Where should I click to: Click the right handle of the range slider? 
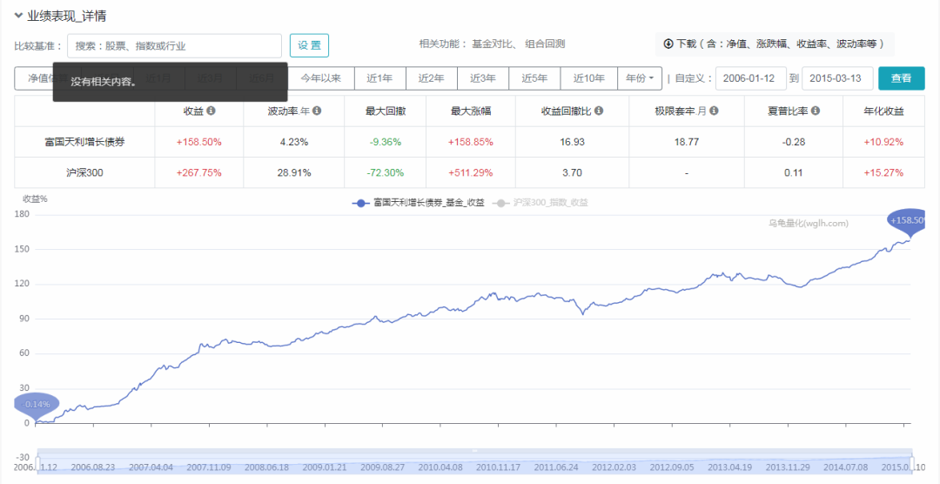click(x=912, y=465)
